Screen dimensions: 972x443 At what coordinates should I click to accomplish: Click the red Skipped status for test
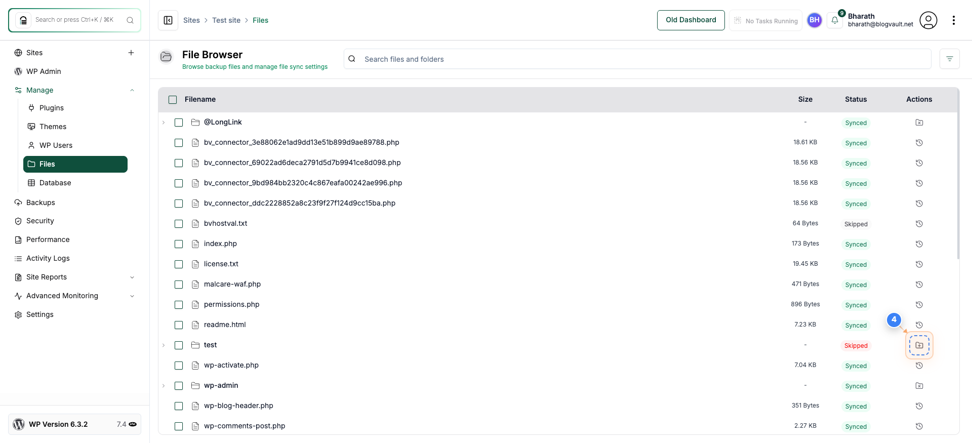click(x=856, y=346)
